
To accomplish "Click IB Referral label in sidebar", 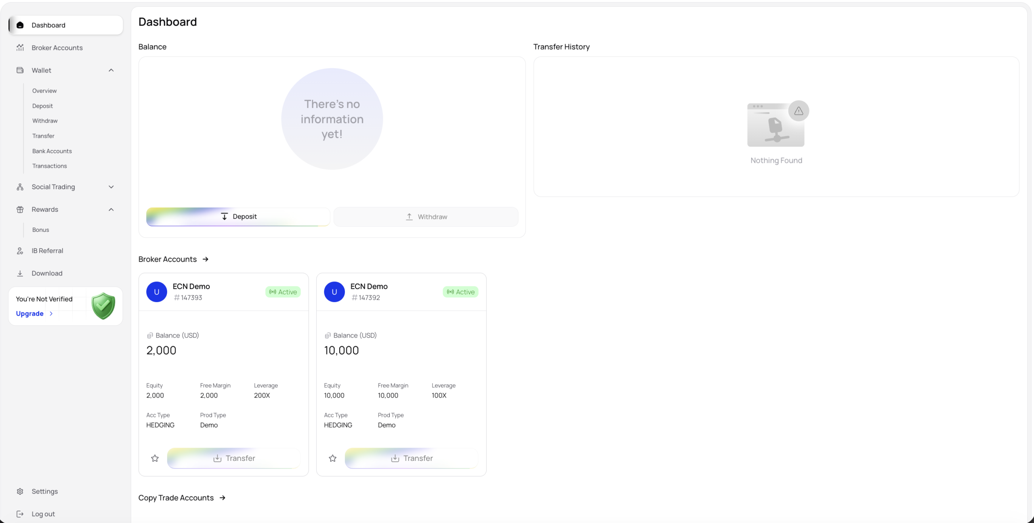I will 47,251.
